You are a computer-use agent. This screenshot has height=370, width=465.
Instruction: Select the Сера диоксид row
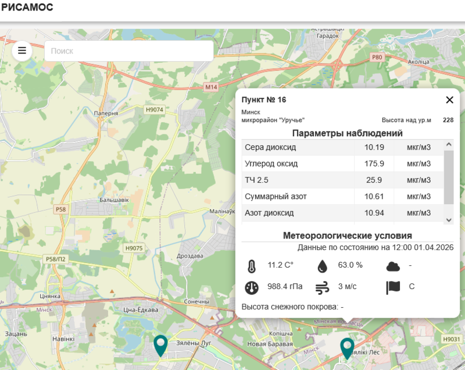tap(342, 147)
